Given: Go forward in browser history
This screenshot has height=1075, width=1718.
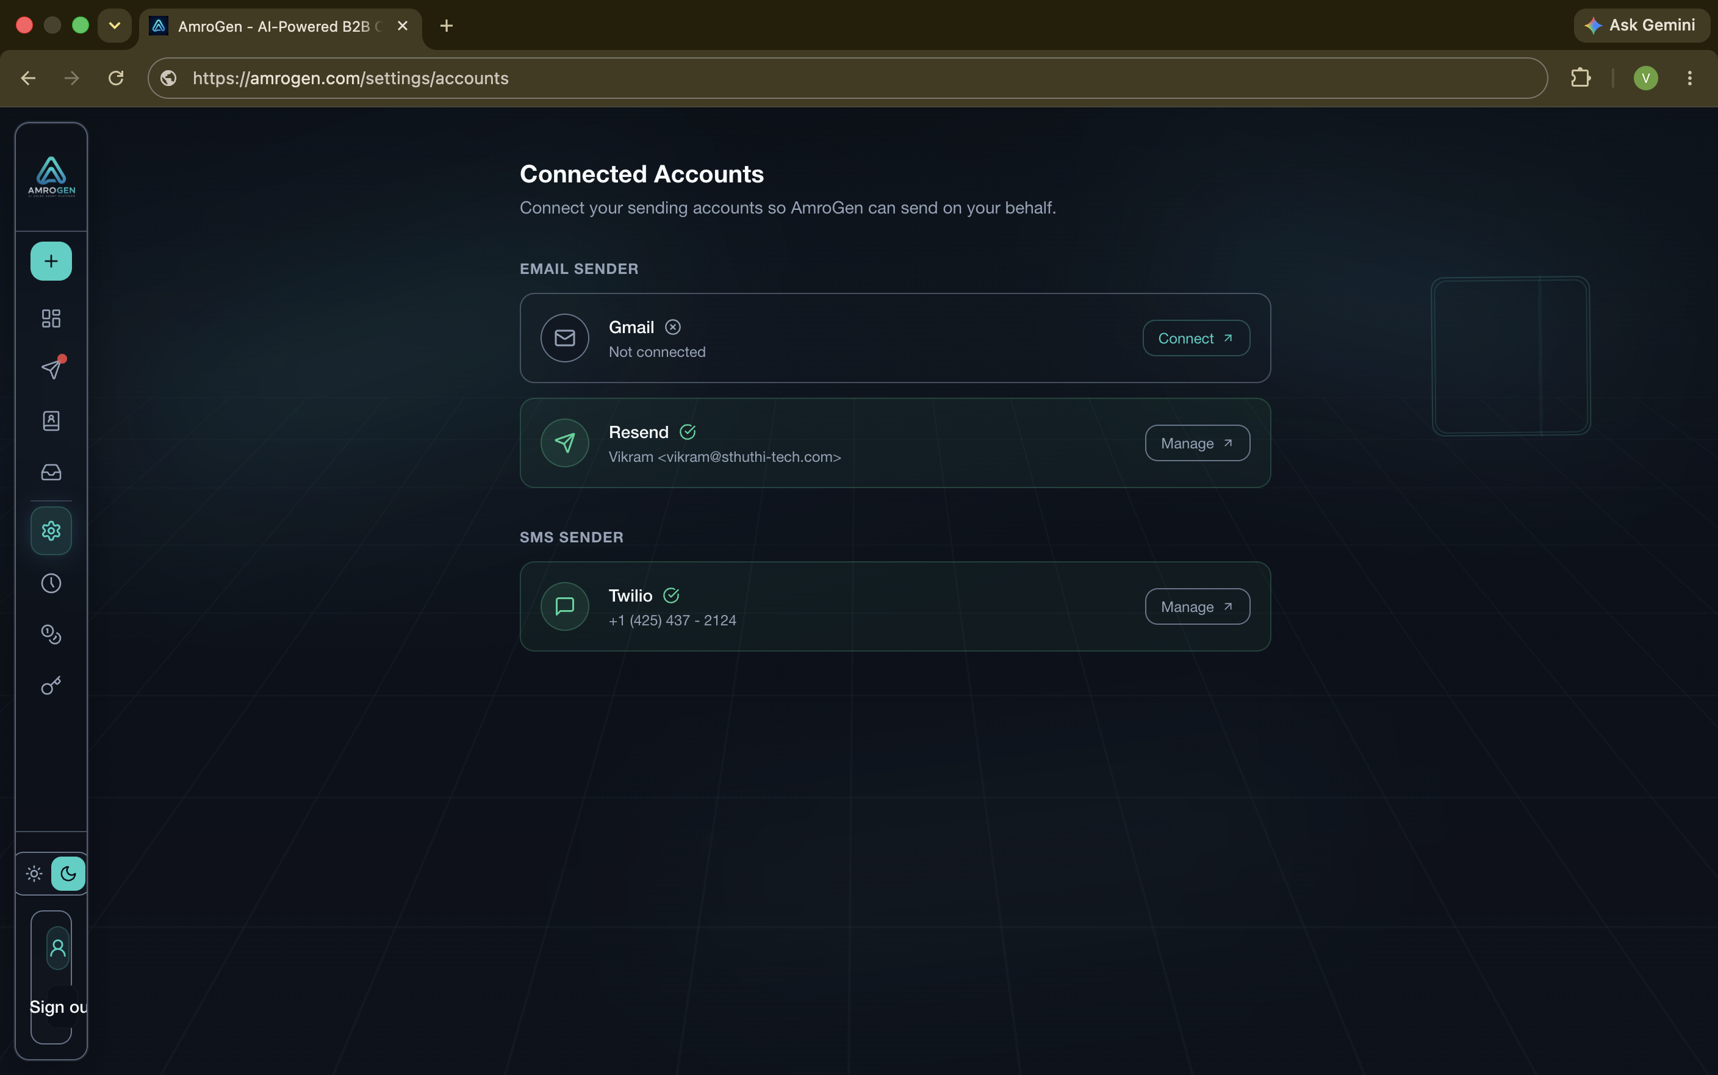Looking at the screenshot, I should tap(72, 78).
